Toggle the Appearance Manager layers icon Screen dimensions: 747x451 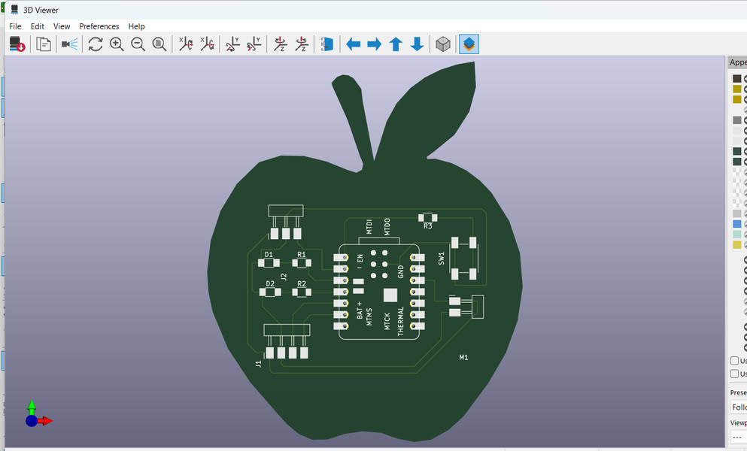(469, 44)
